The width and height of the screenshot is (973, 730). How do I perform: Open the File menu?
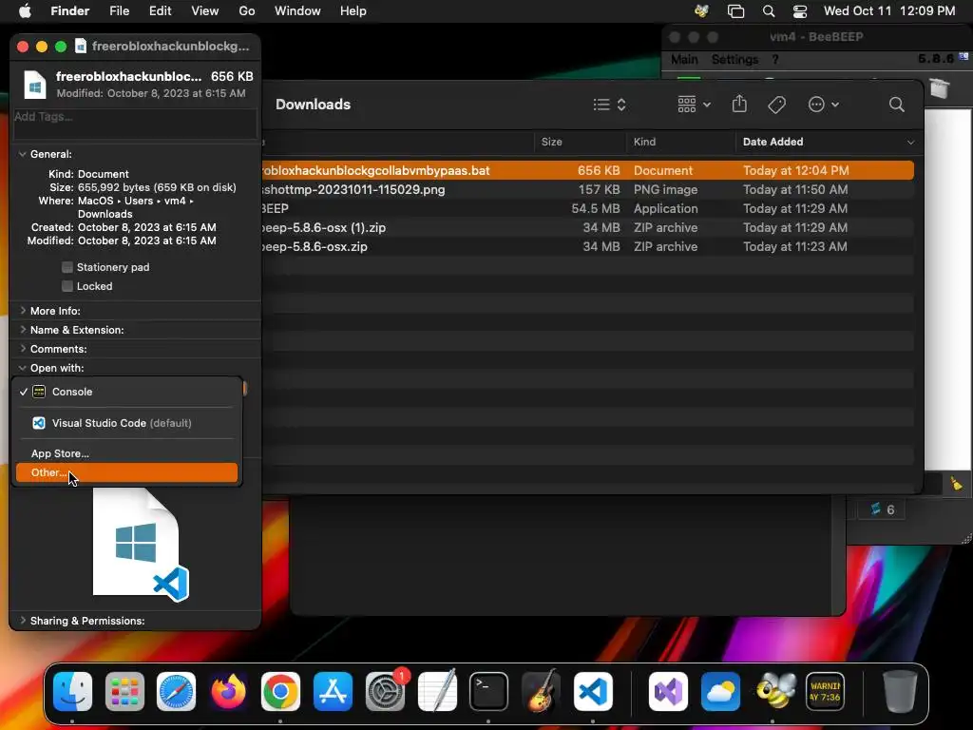pyautogui.click(x=119, y=11)
